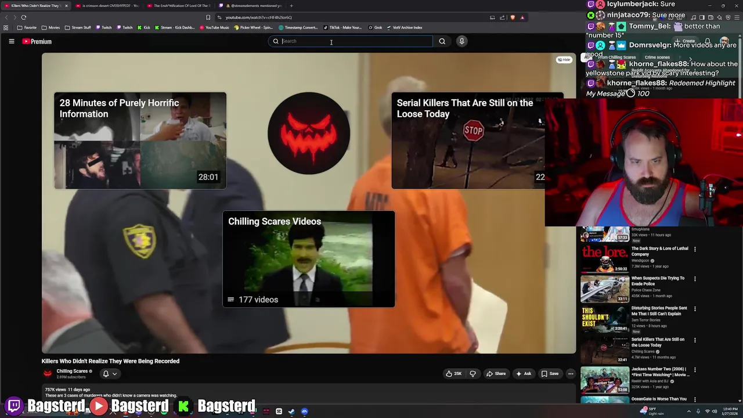This screenshot has height=418, width=743.
Task: Open the Chilling Scares channel avatar
Action: pyautogui.click(x=48, y=374)
